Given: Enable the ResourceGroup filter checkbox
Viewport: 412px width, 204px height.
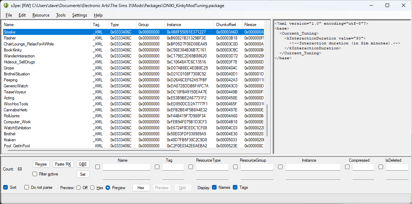Looking at the screenshot, I should (x=235, y=167).
